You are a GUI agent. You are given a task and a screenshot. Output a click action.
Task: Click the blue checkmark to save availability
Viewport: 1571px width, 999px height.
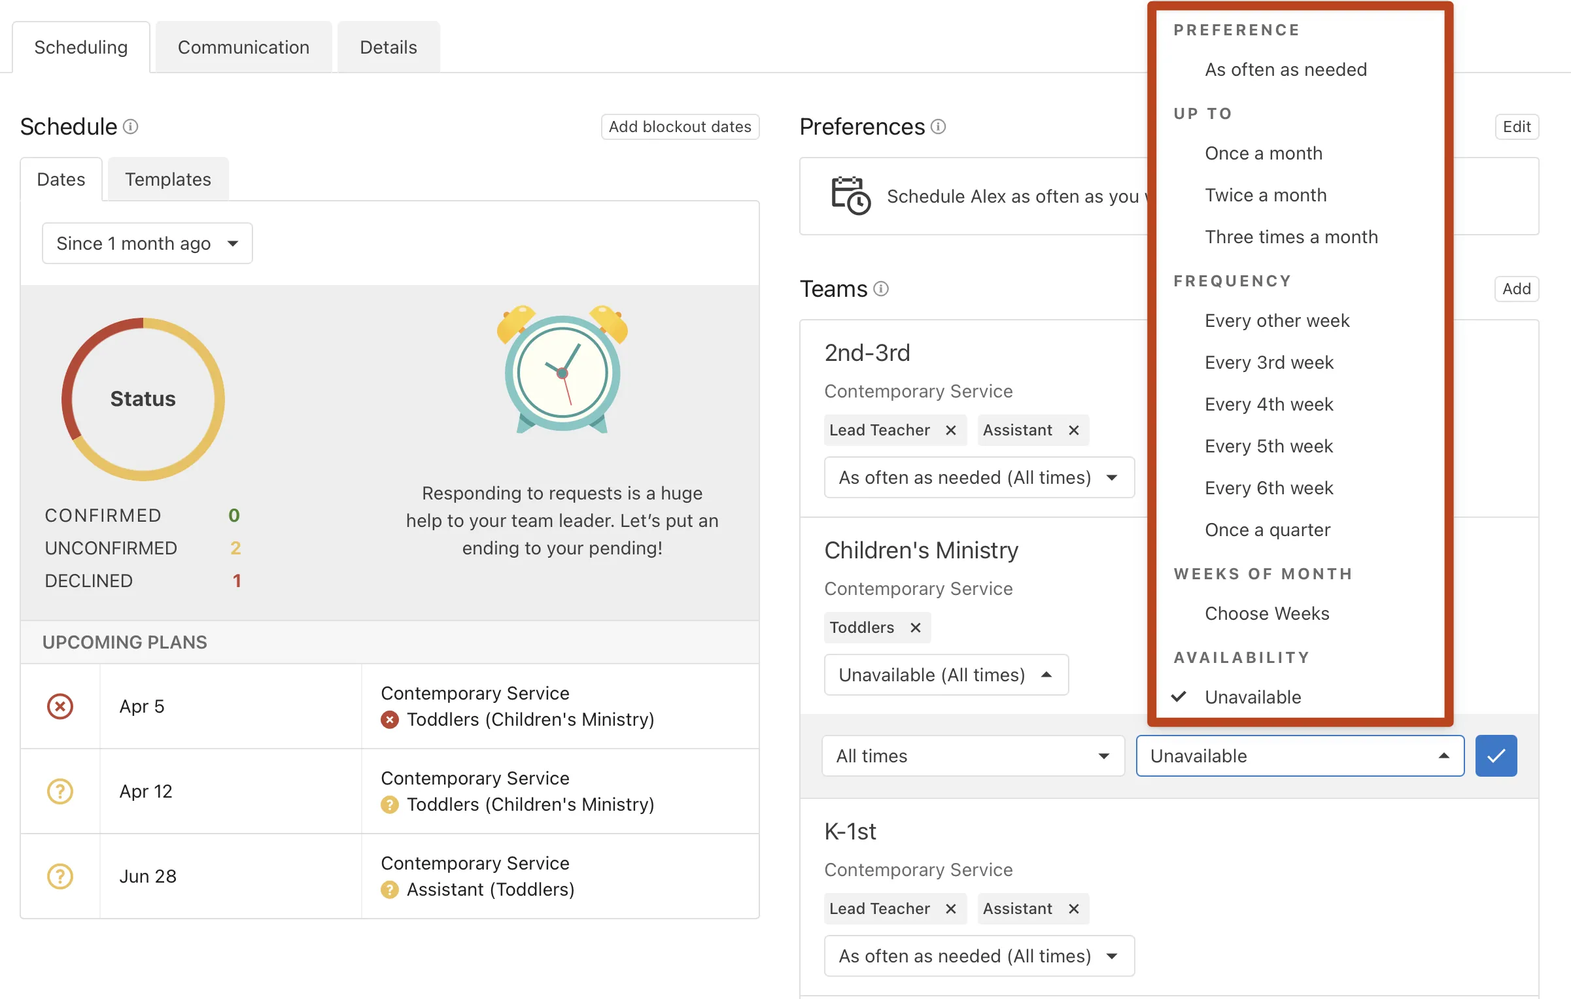[x=1496, y=756]
